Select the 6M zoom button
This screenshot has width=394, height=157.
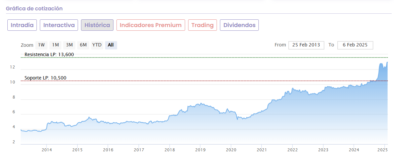[83, 45]
